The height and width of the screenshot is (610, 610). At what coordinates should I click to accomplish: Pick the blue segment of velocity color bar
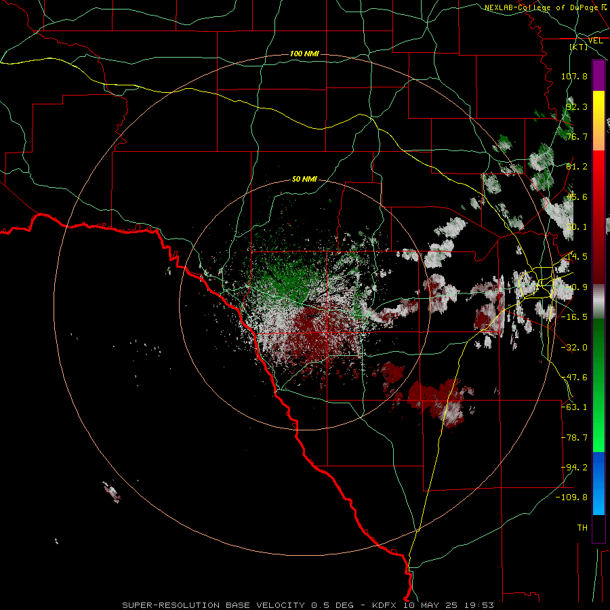(598, 483)
